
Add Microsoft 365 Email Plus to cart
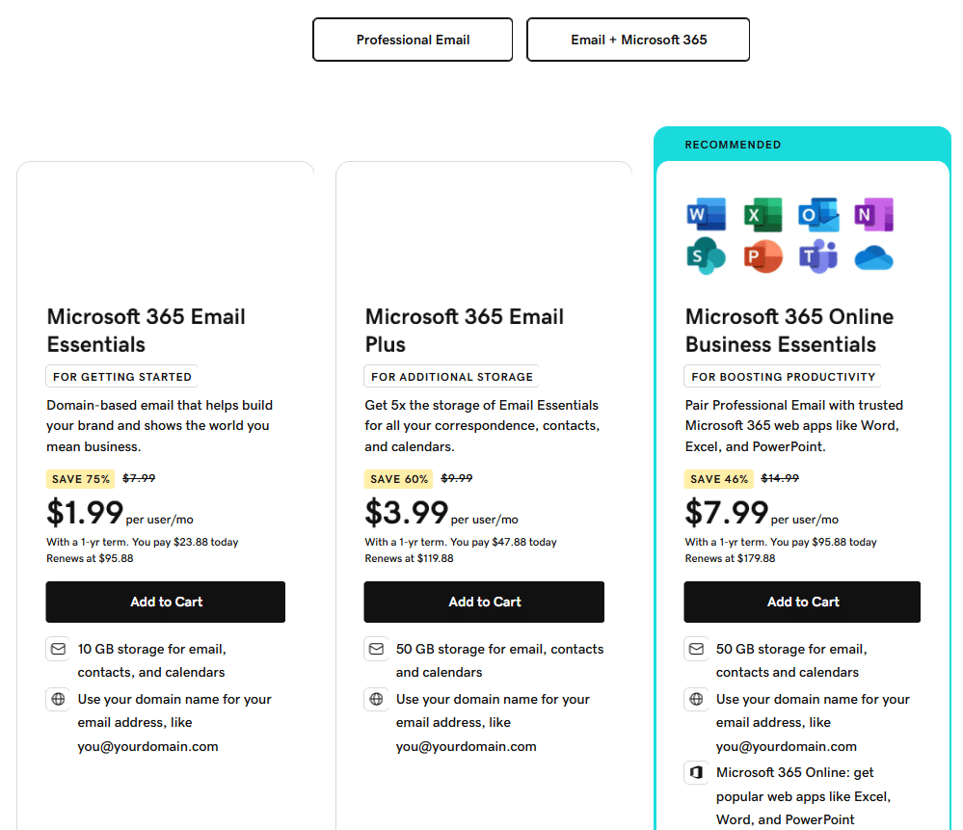pos(484,602)
